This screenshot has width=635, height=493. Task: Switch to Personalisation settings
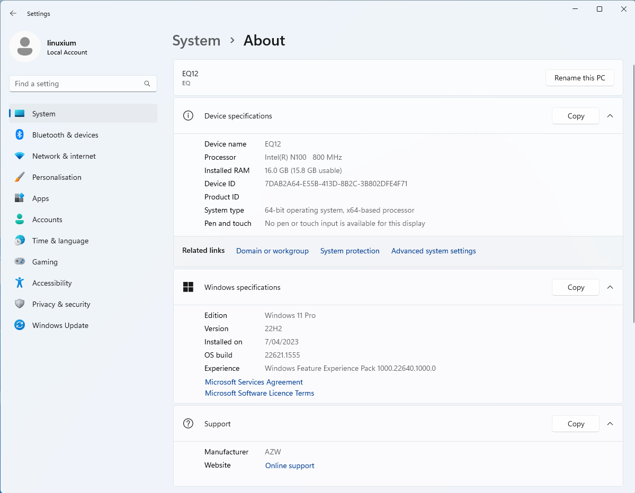(x=83, y=177)
